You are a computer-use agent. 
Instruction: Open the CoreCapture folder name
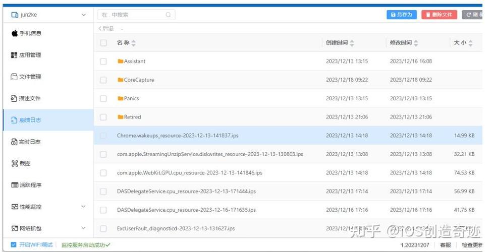pyautogui.click(x=139, y=80)
